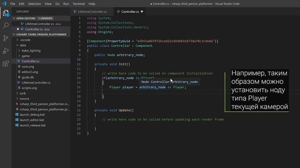Viewport: 300px width, 168px height.
Task: Open the Run menu
Action: (x=66, y=4)
